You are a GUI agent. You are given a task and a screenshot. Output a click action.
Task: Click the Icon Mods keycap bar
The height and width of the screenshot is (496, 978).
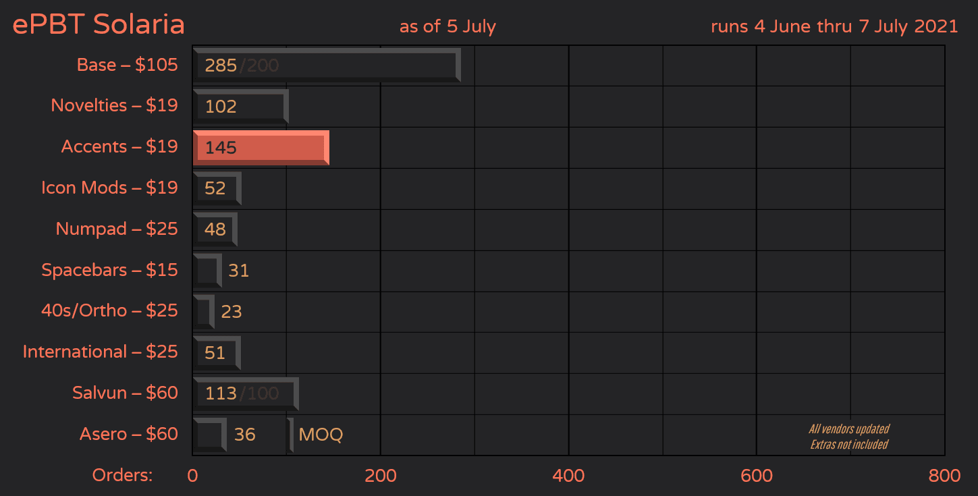pos(216,188)
